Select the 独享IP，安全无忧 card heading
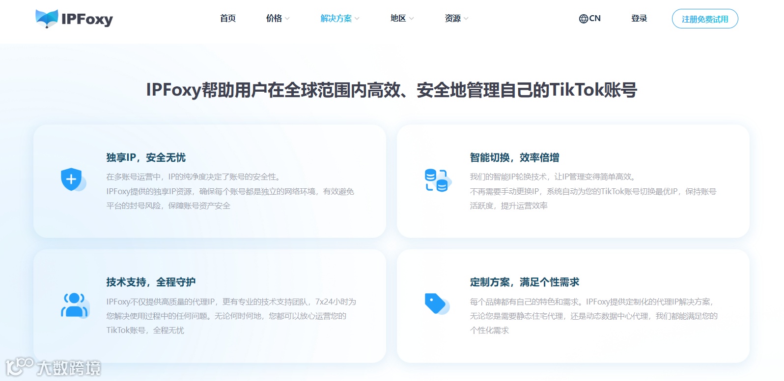This screenshot has height=381, width=784. pyautogui.click(x=146, y=157)
